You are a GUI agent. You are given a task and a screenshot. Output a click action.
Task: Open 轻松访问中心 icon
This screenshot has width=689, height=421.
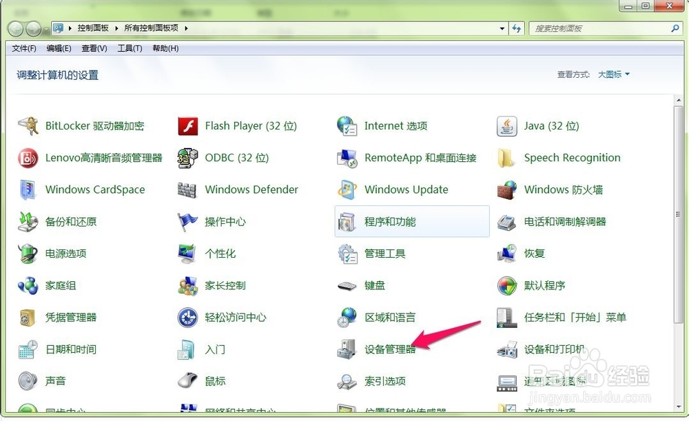(187, 317)
